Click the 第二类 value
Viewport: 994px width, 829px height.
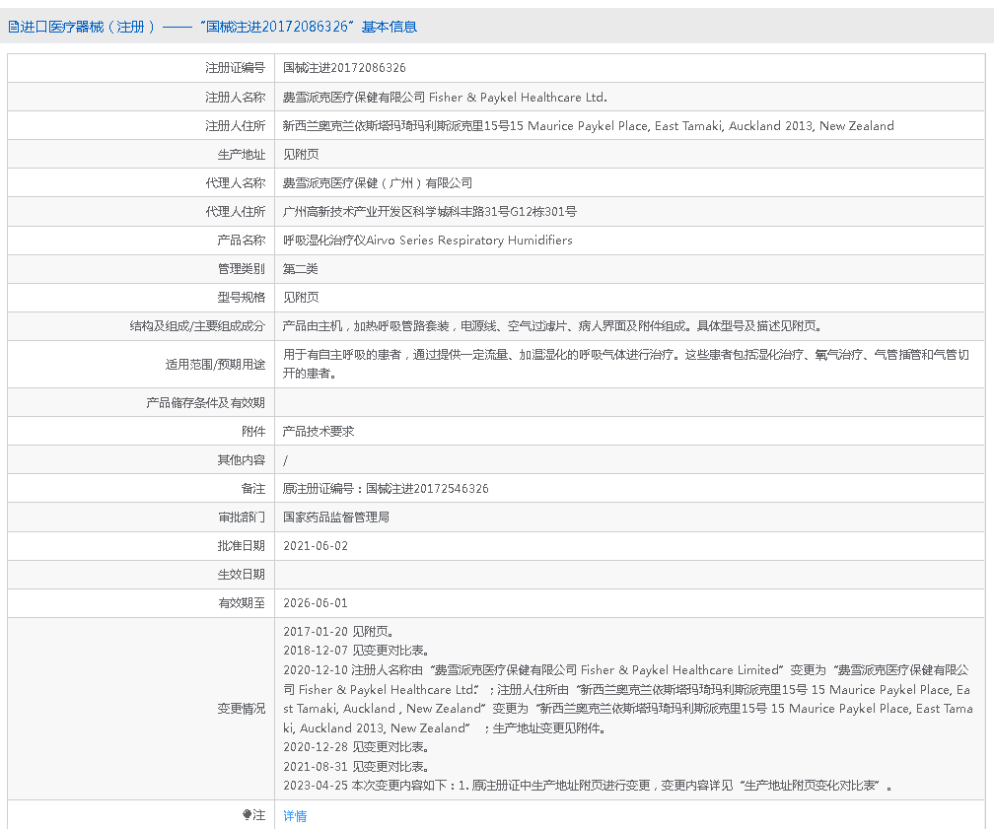[301, 268]
